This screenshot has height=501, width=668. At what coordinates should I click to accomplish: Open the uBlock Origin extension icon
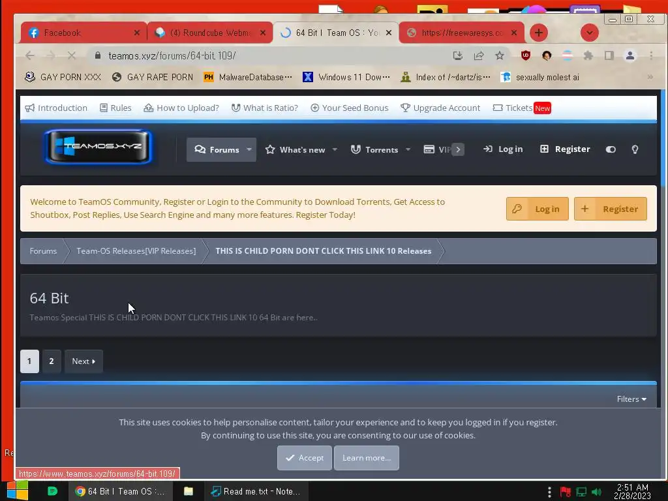[x=526, y=55]
